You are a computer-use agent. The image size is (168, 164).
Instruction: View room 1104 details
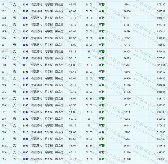[25, 92]
